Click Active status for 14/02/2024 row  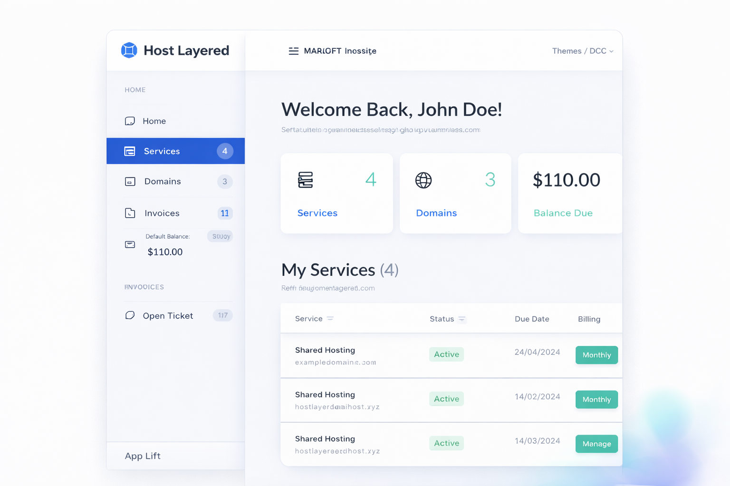click(x=446, y=399)
